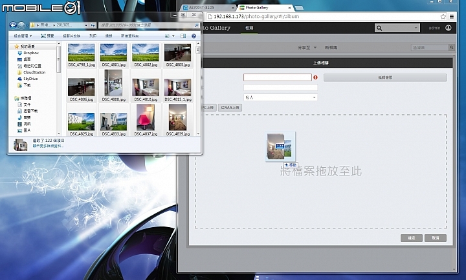Click the Explorer file list vertical scrollbar
The width and height of the screenshot is (466, 280).
[x=198, y=89]
